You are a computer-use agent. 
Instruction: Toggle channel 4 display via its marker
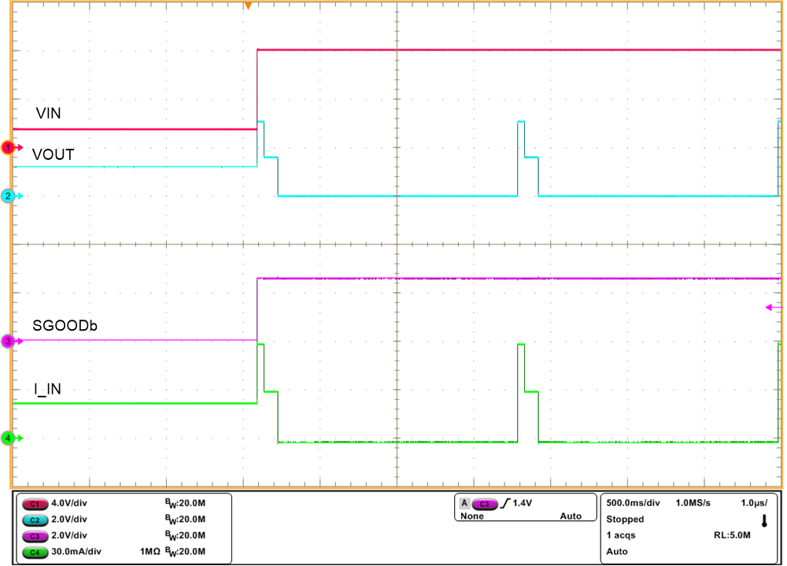pyautogui.click(x=6, y=439)
